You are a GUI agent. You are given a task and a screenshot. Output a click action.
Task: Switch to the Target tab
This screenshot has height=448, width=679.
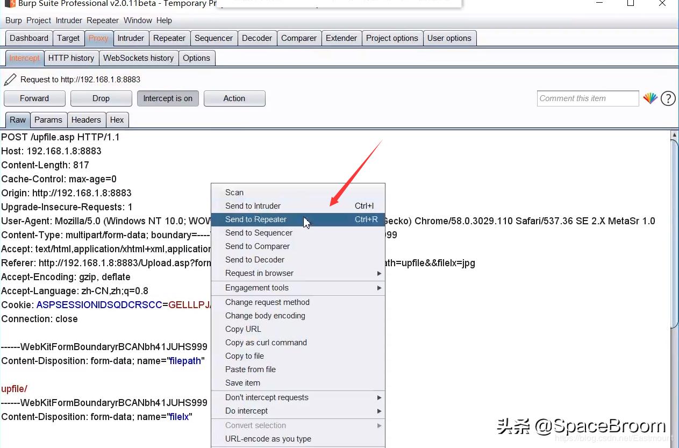(68, 38)
